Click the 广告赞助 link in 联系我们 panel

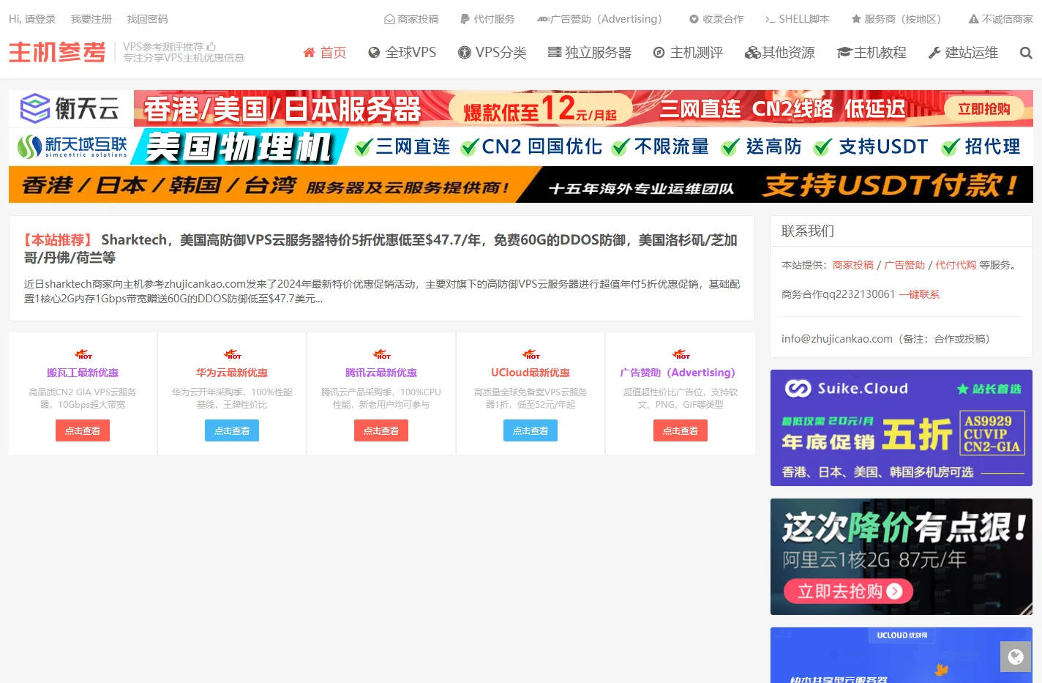tap(904, 265)
